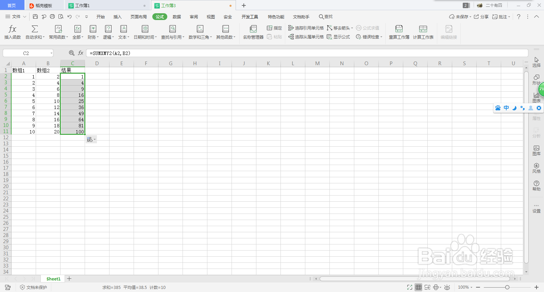The image size is (544, 292).
Task: Open the Select (选择) tool in sidebar
Action: point(537,62)
